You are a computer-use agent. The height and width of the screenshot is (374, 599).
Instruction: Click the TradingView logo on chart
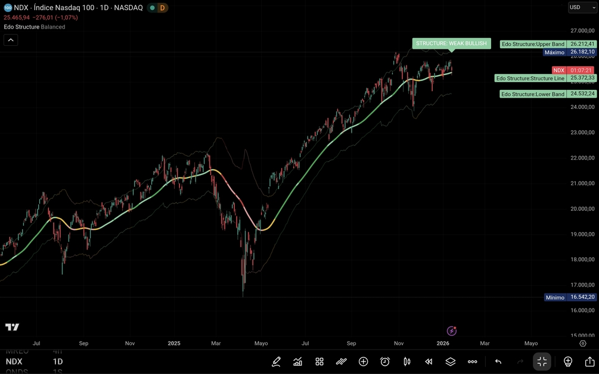(x=13, y=327)
